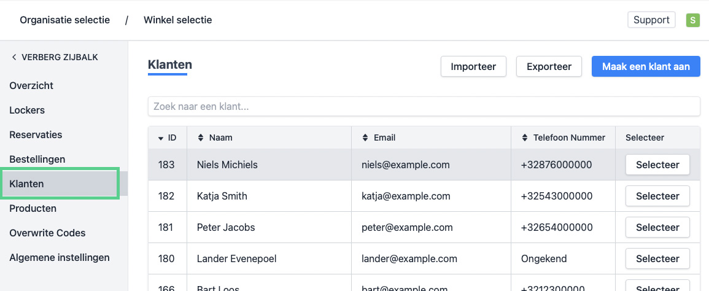Open Overwrite Codes sidebar item

pos(47,233)
